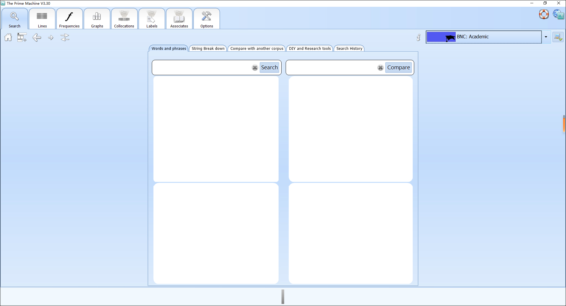Clear the Search input field
Image resolution: width=566 pixels, height=306 pixels.
255,68
